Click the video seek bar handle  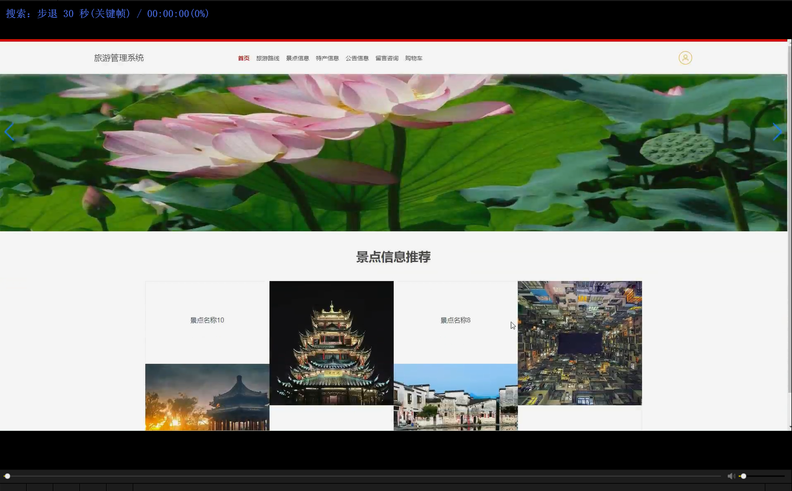point(7,476)
